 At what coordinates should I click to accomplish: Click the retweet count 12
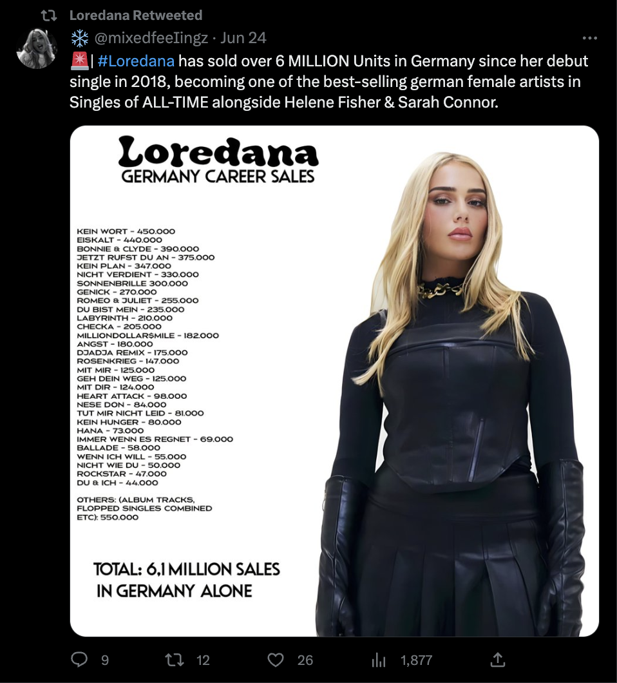[x=203, y=660]
